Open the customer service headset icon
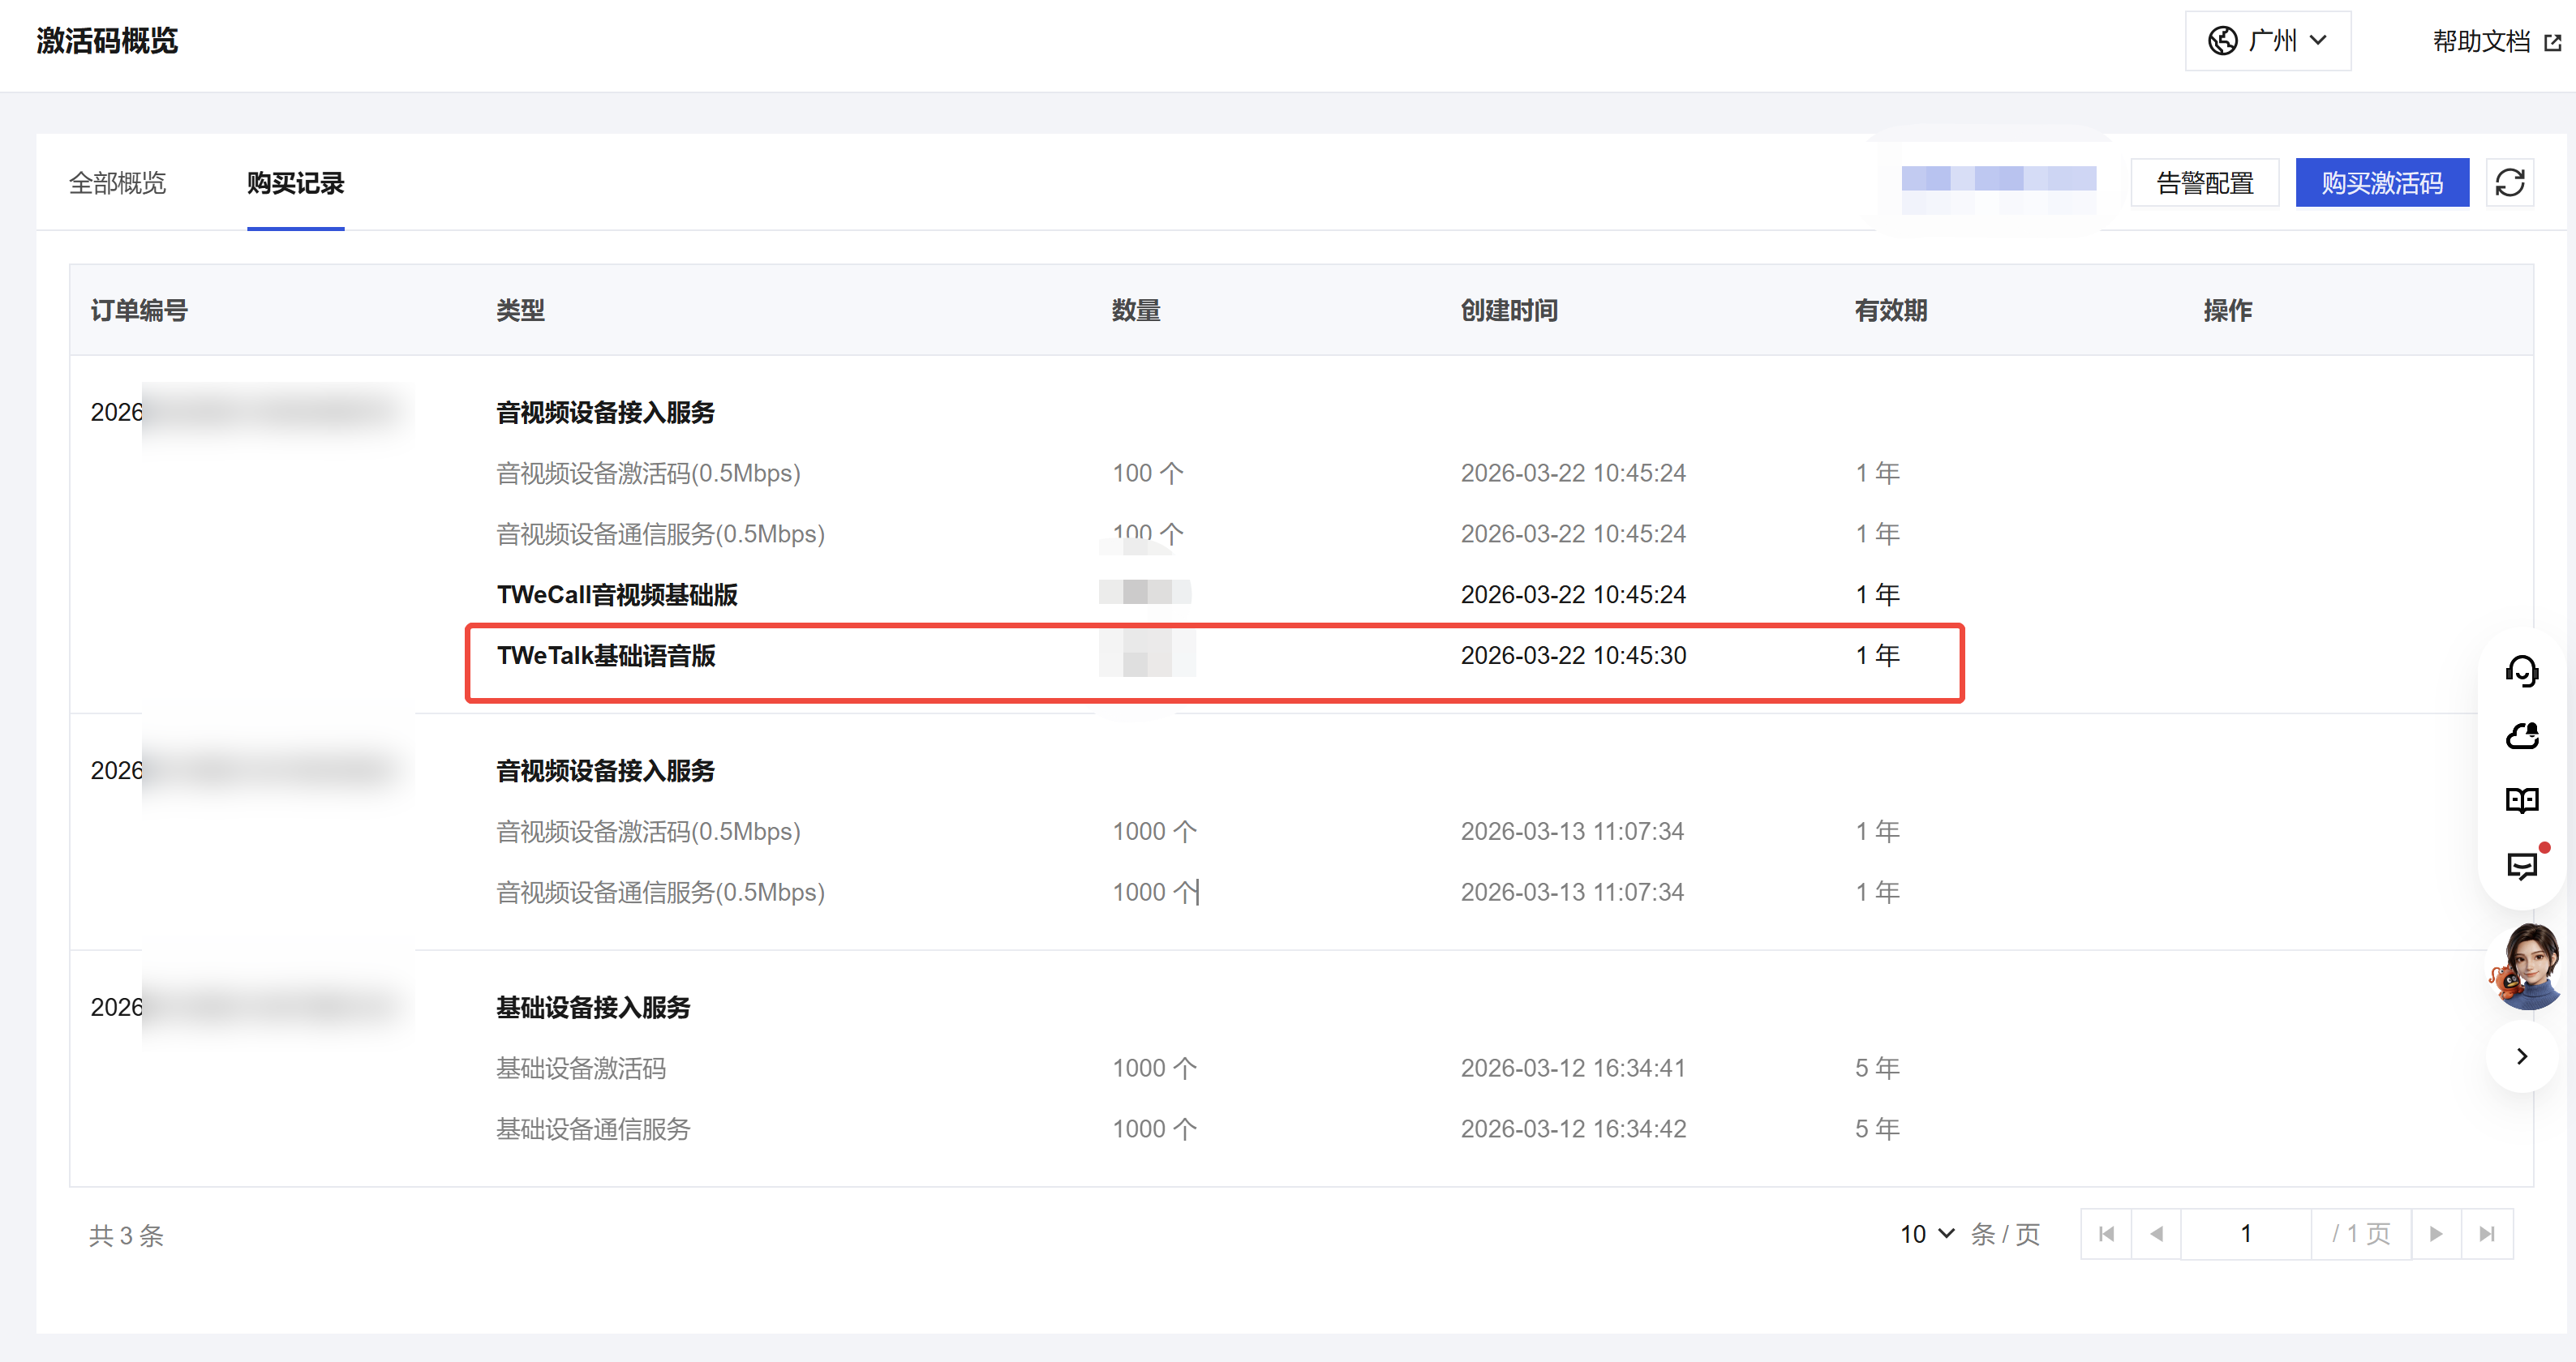The height and width of the screenshot is (1362, 2576). coord(2521,671)
